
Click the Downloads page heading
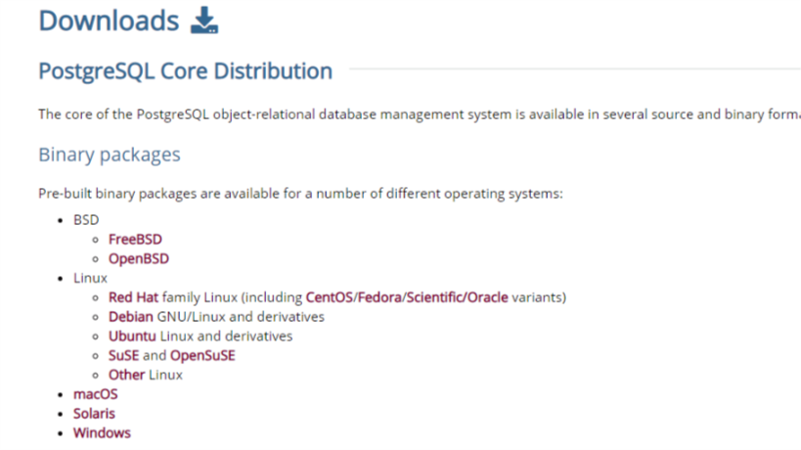(x=109, y=21)
